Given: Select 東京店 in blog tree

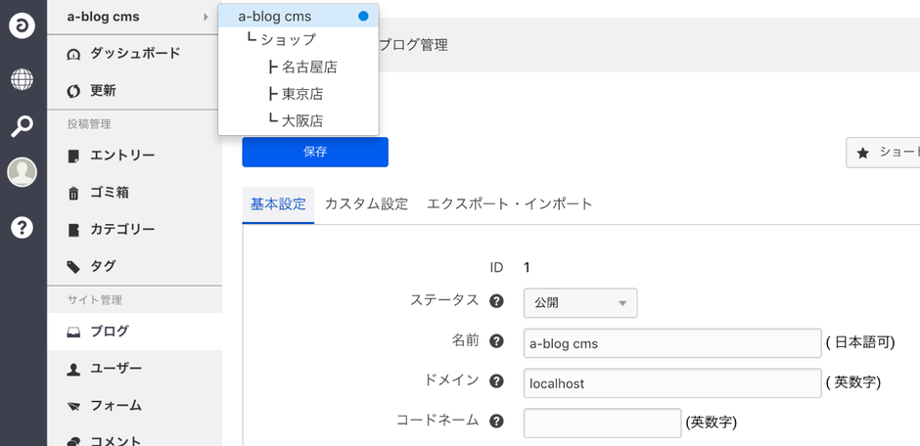Looking at the screenshot, I should pyautogui.click(x=302, y=95).
